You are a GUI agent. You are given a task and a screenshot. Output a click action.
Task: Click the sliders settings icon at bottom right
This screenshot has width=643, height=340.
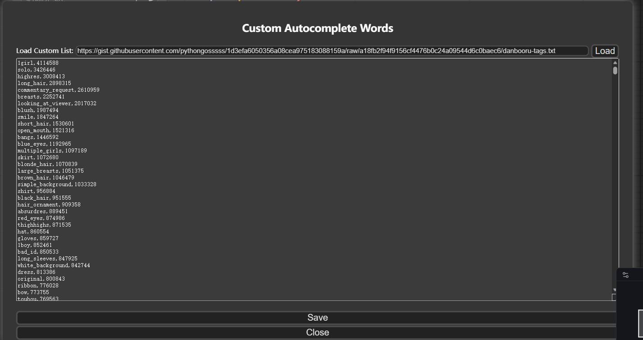(x=625, y=275)
